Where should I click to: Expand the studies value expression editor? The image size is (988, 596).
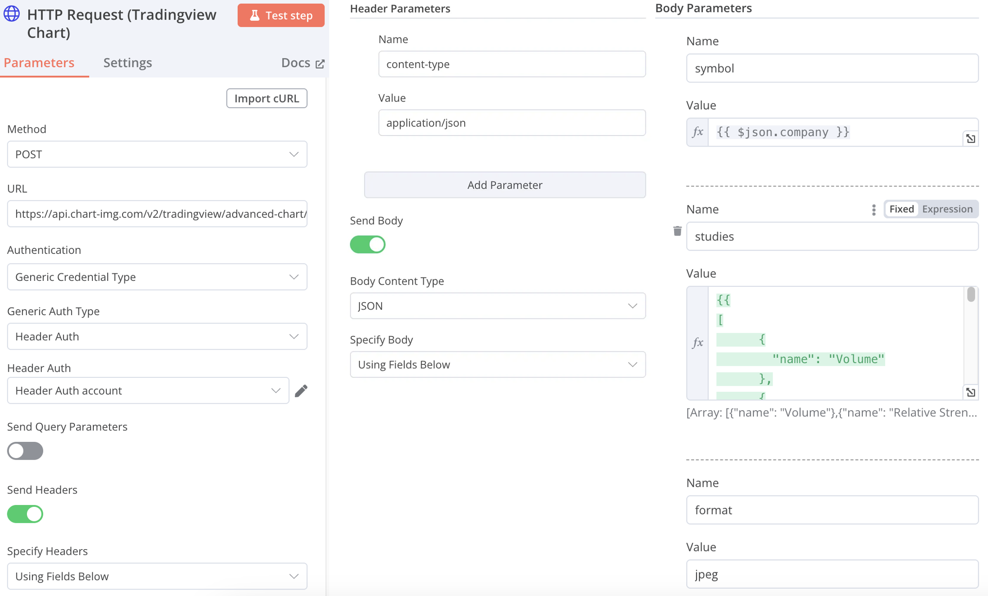970,392
